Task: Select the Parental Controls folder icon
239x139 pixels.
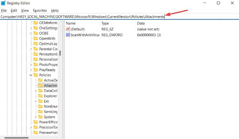Action: [x=36, y=49]
